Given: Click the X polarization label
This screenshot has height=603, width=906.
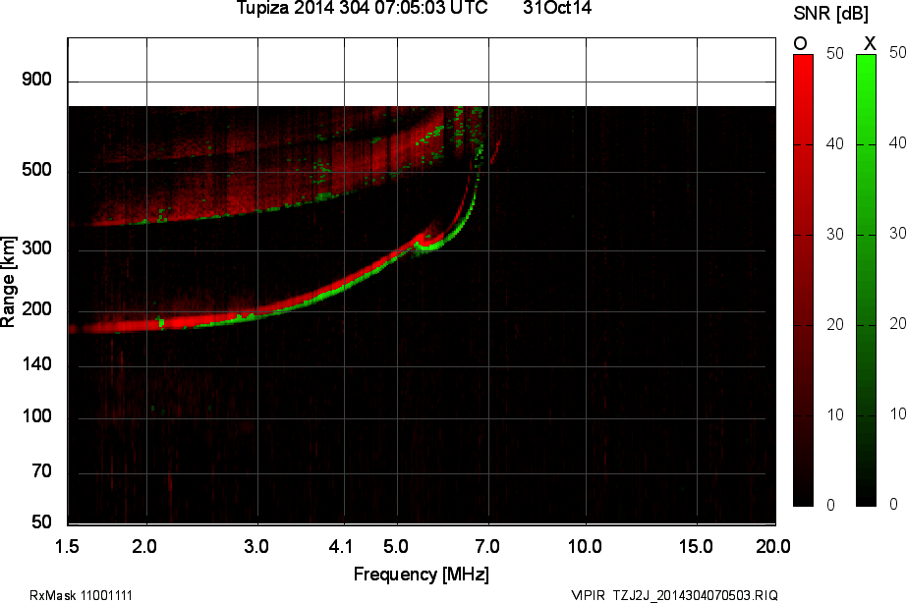Looking at the screenshot, I should 871,43.
